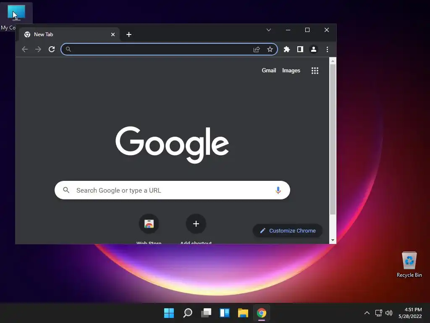Maximize the Chrome window

[x=307, y=30]
